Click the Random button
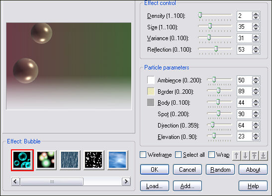Screen dimensions: 272x196 [x=220, y=170]
